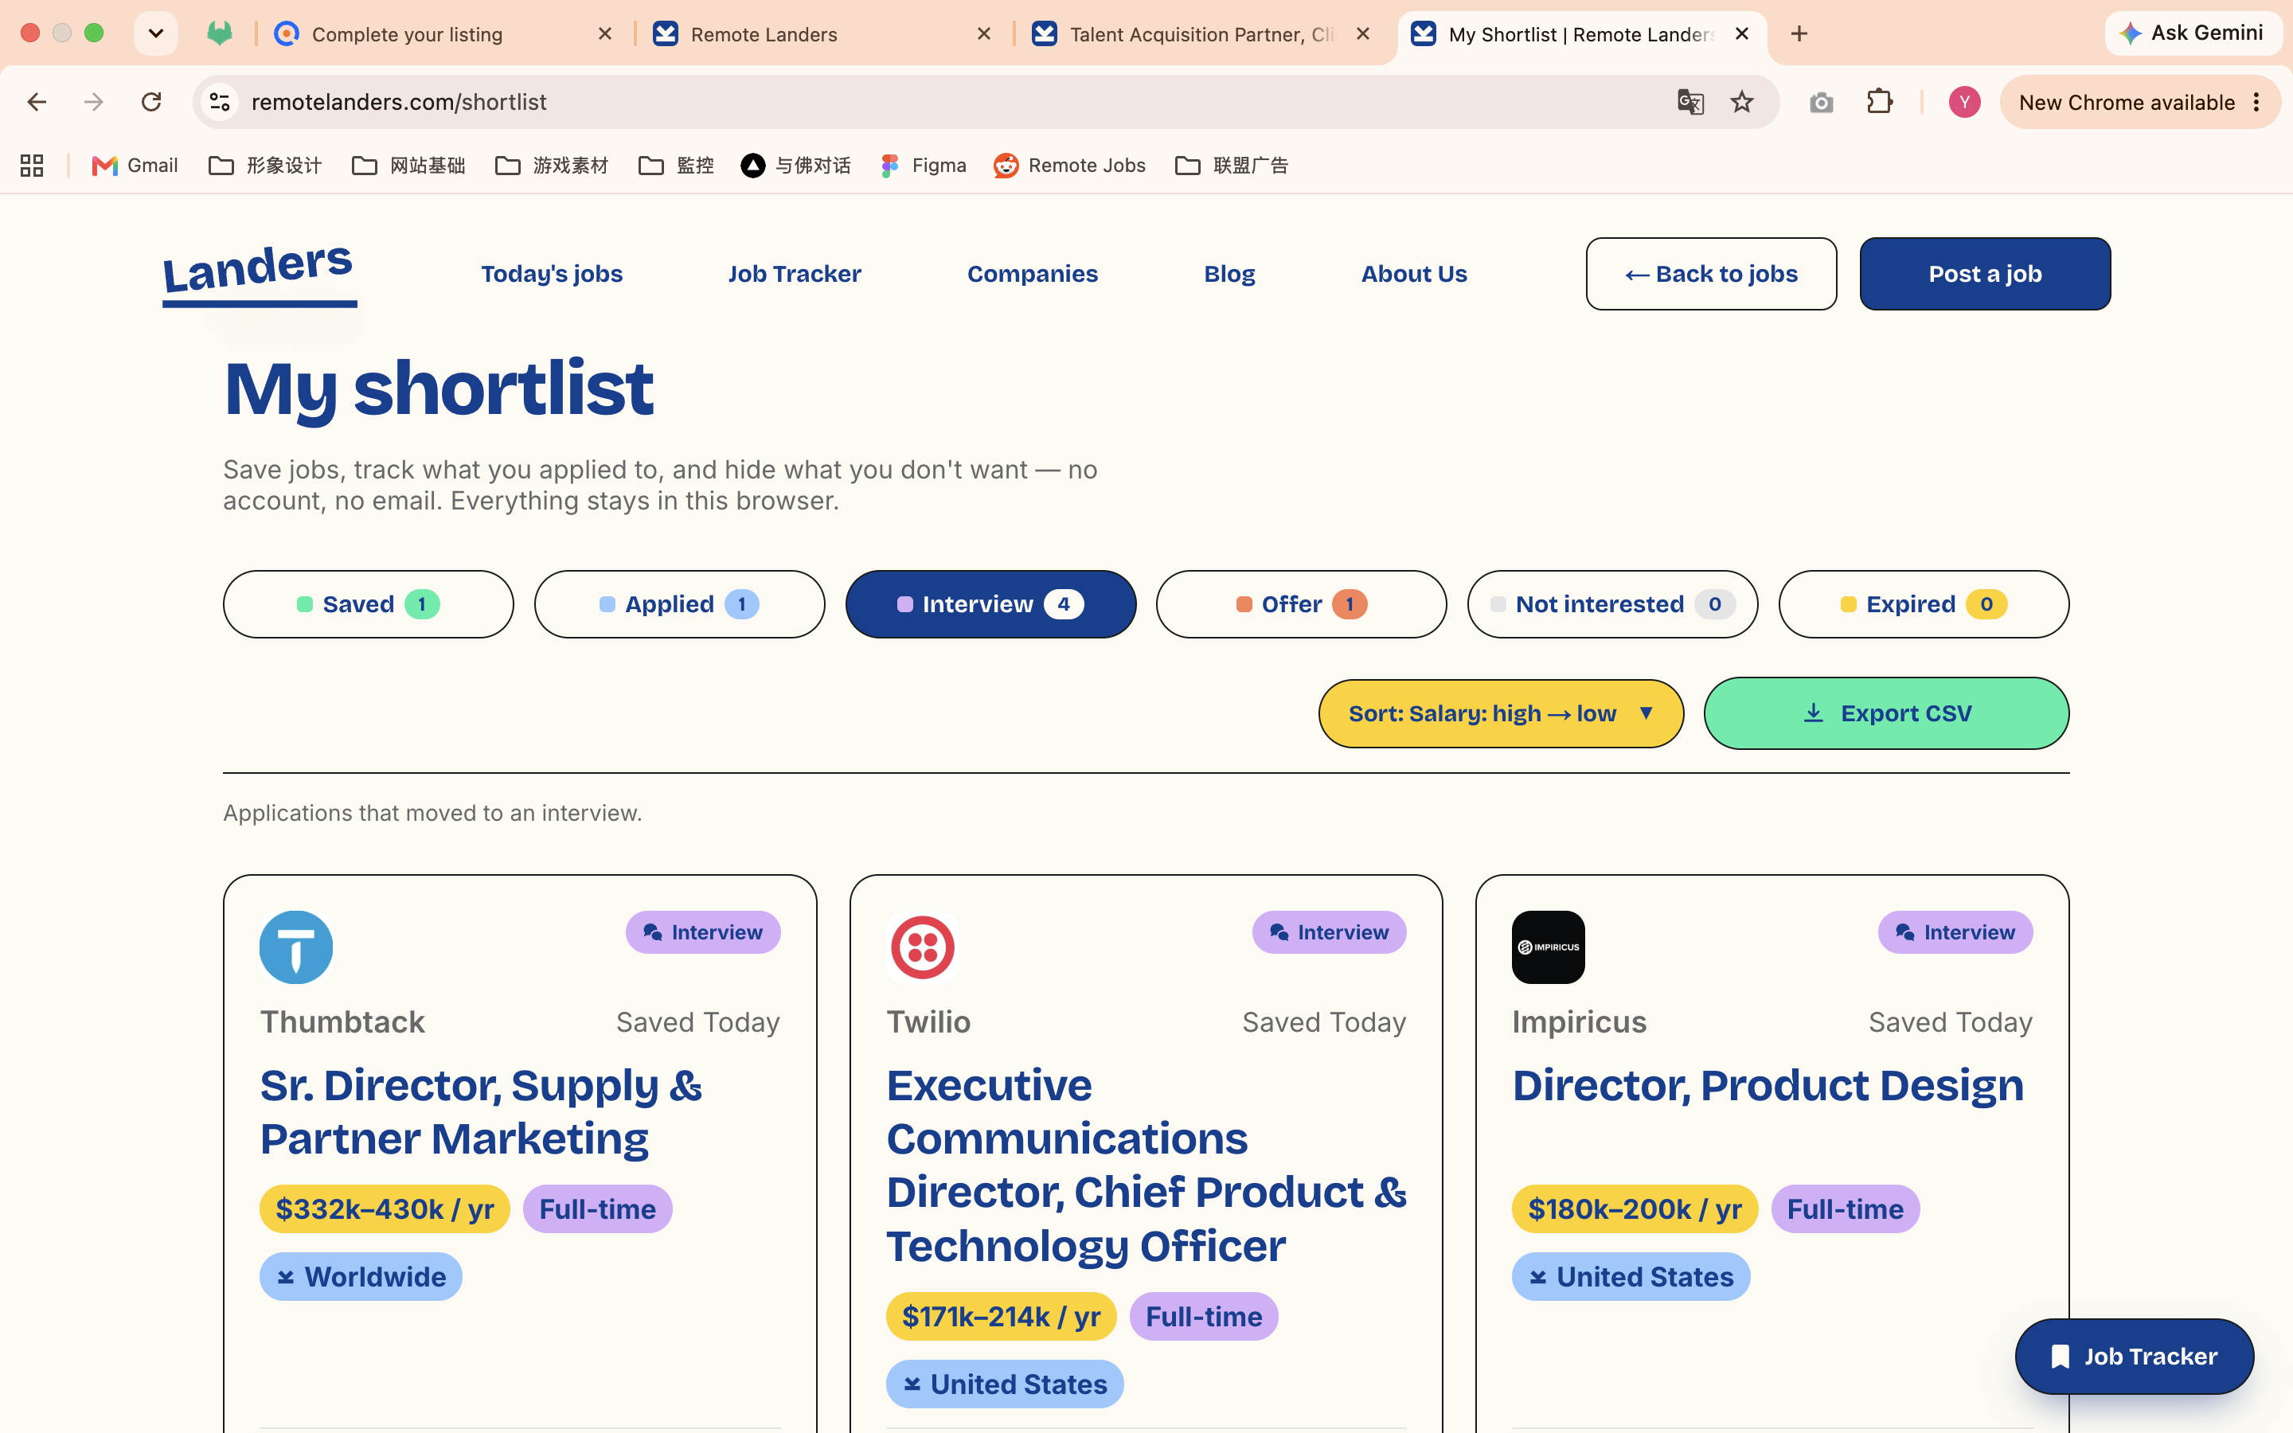Image resolution: width=2293 pixels, height=1433 pixels.
Task: Open the 联盟广告 bookmark folder
Action: click(1232, 166)
